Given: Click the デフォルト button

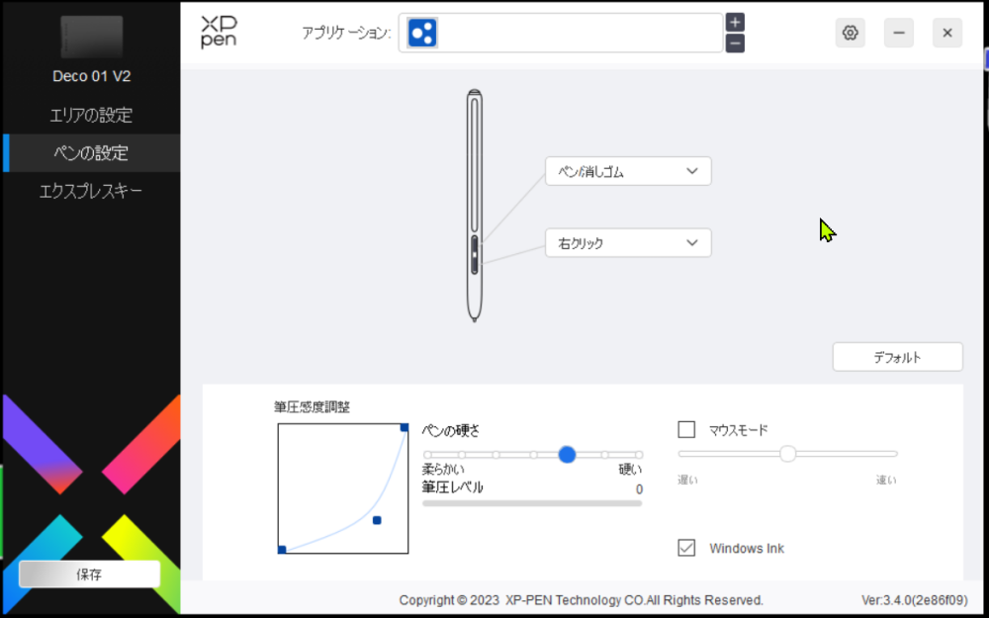Looking at the screenshot, I should coord(898,357).
